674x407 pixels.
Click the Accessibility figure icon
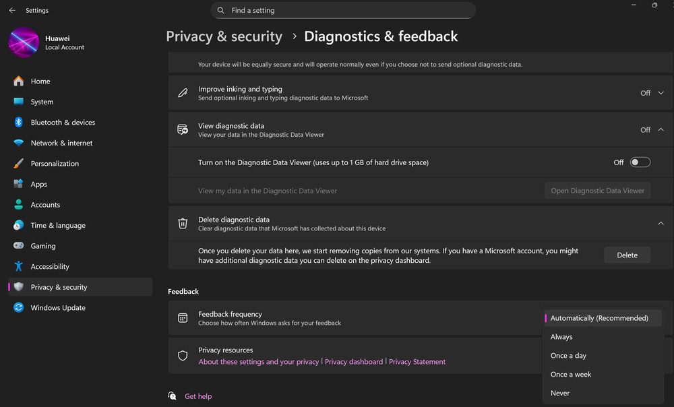coord(18,266)
